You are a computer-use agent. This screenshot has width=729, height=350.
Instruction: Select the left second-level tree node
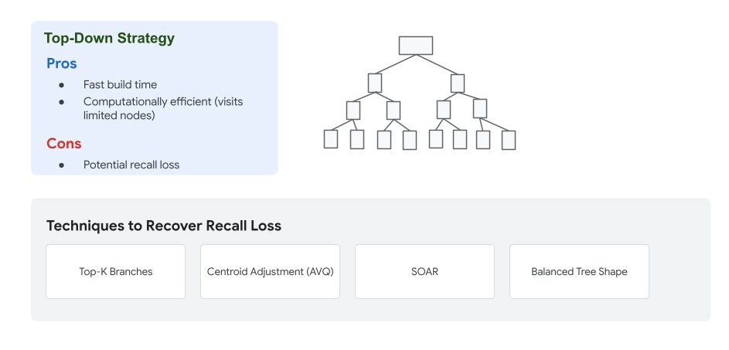tap(375, 83)
